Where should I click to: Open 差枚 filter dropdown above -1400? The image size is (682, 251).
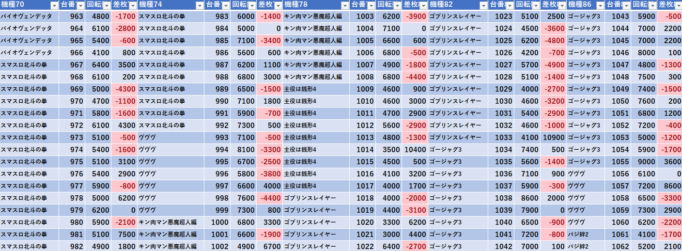278,5
